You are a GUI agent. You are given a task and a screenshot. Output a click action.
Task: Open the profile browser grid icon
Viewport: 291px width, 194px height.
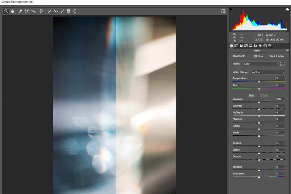tap(282, 64)
